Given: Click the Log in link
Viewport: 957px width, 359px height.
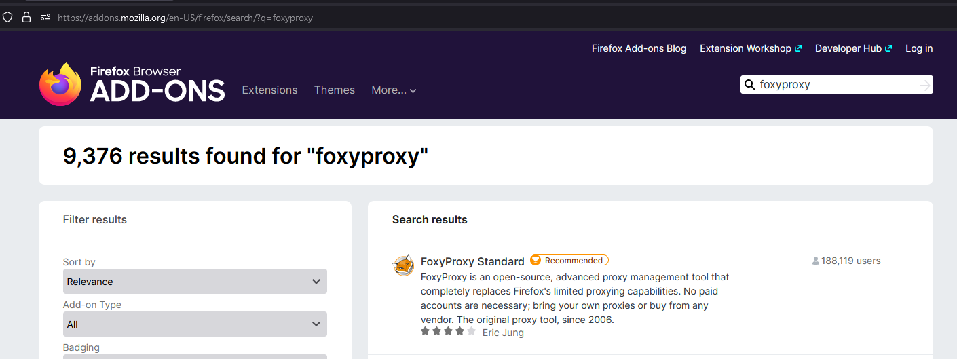Looking at the screenshot, I should point(919,48).
